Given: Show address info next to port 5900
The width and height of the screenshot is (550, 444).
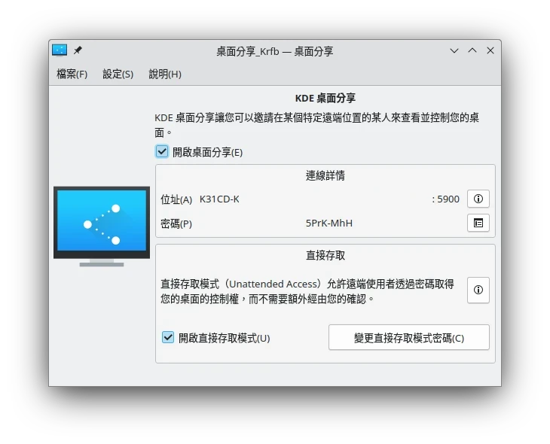Looking at the screenshot, I should click(478, 199).
